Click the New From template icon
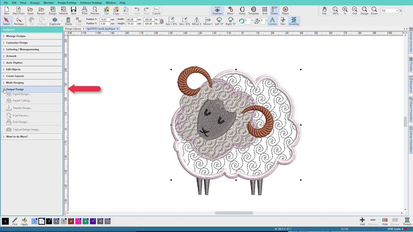 pyautogui.click(x=18, y=11)
